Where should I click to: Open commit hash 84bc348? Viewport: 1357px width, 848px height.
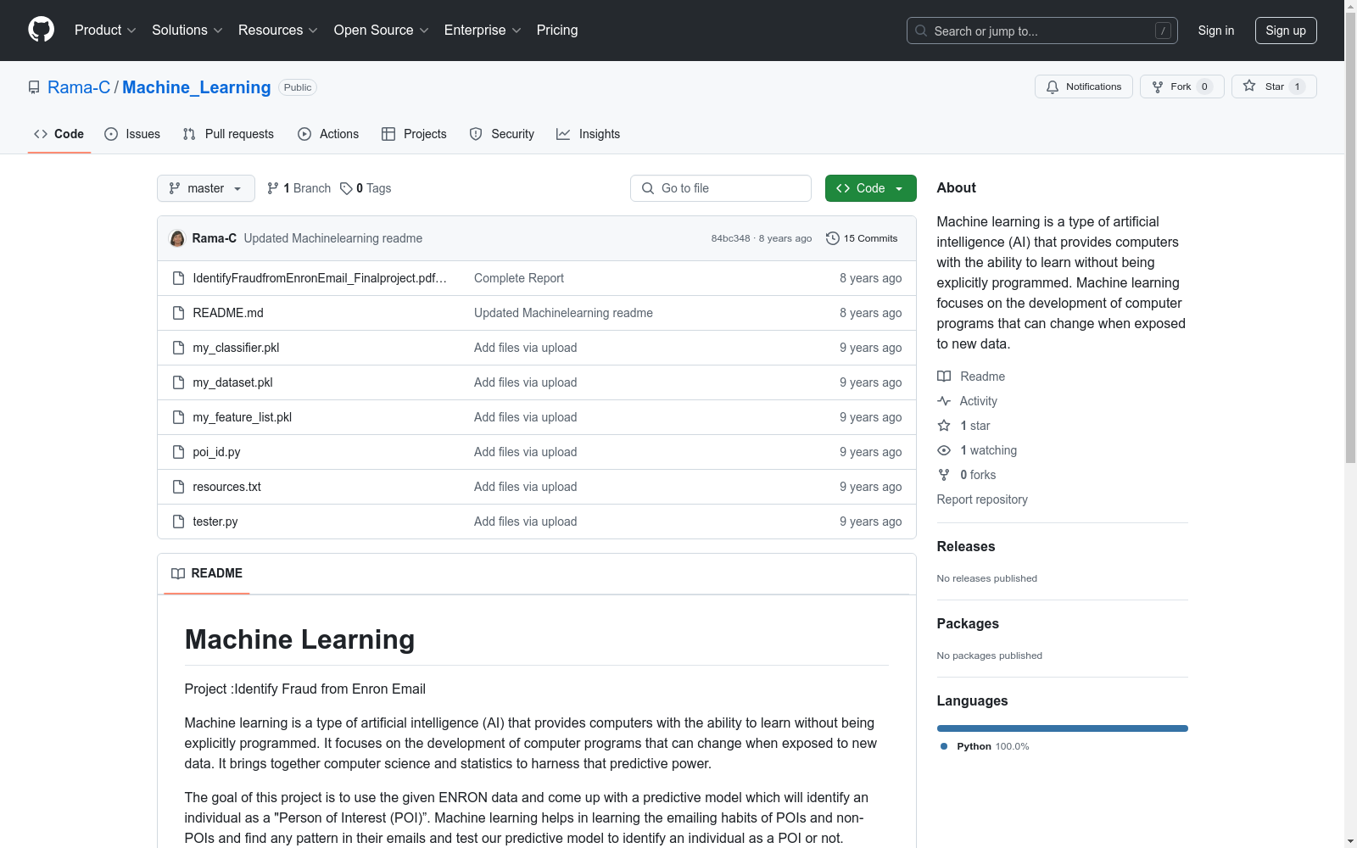click(731, 238)
